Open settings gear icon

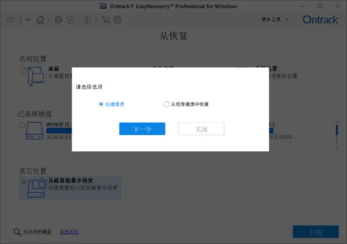(58, 19)
